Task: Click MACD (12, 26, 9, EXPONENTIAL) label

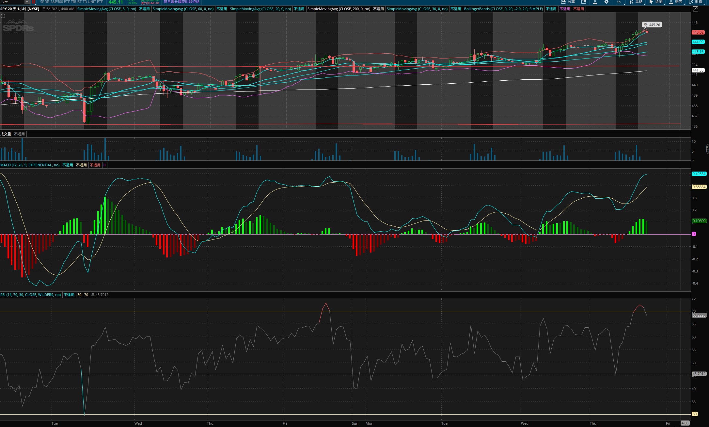Action: [30, 165]
